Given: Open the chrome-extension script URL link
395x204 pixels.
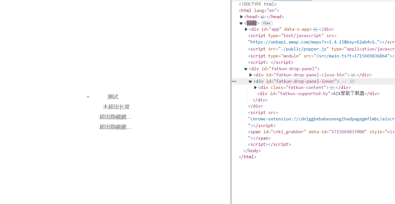Looking at the screenshot, I should tap(323, 119).
